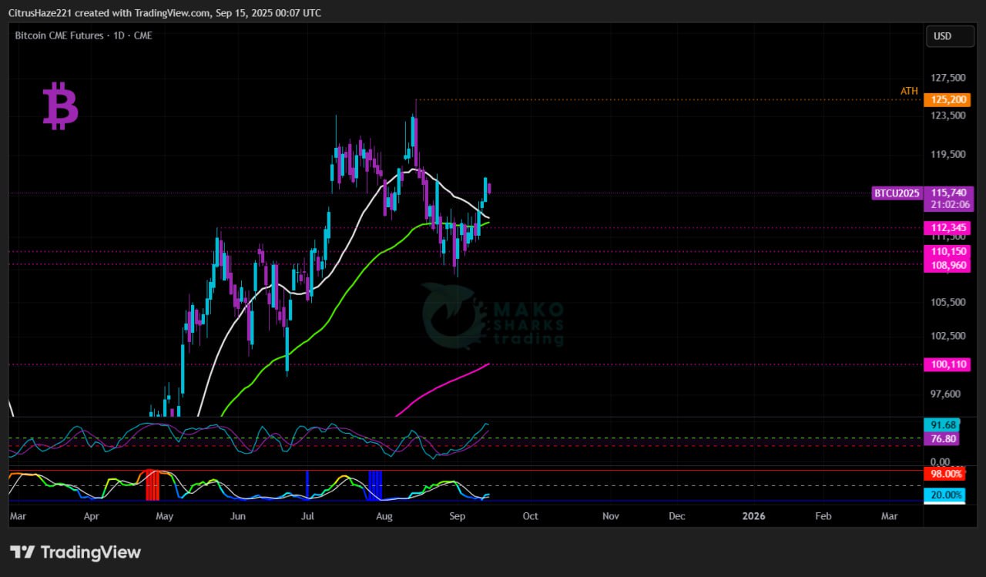Viewport: 986px width, 577px height.
Task: Click the pink 112,345 price level label
Action: click(x=947, y=227)
